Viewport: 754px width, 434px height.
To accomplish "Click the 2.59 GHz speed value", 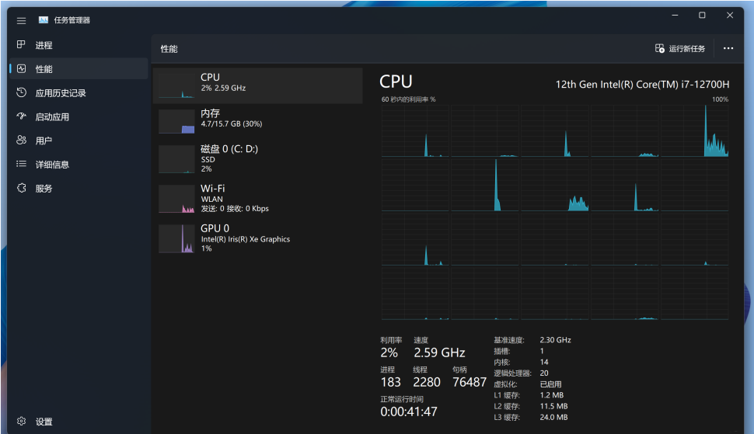I will (439, 352).
